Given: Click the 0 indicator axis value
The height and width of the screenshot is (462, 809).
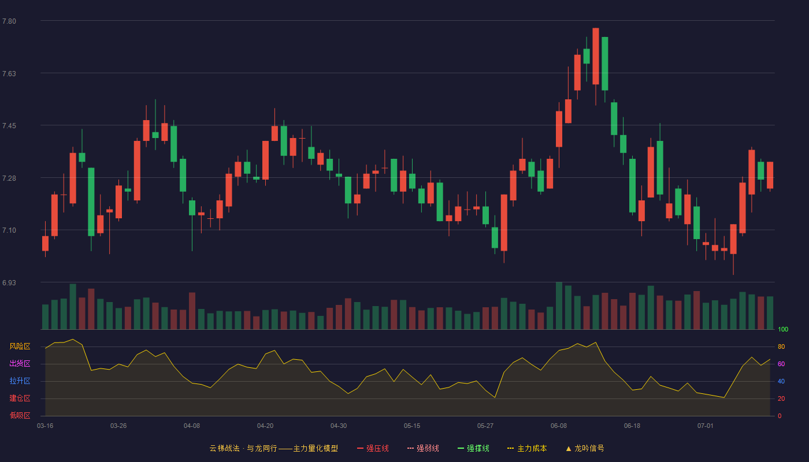Looking at the screenshot, I should pos(779,416).
